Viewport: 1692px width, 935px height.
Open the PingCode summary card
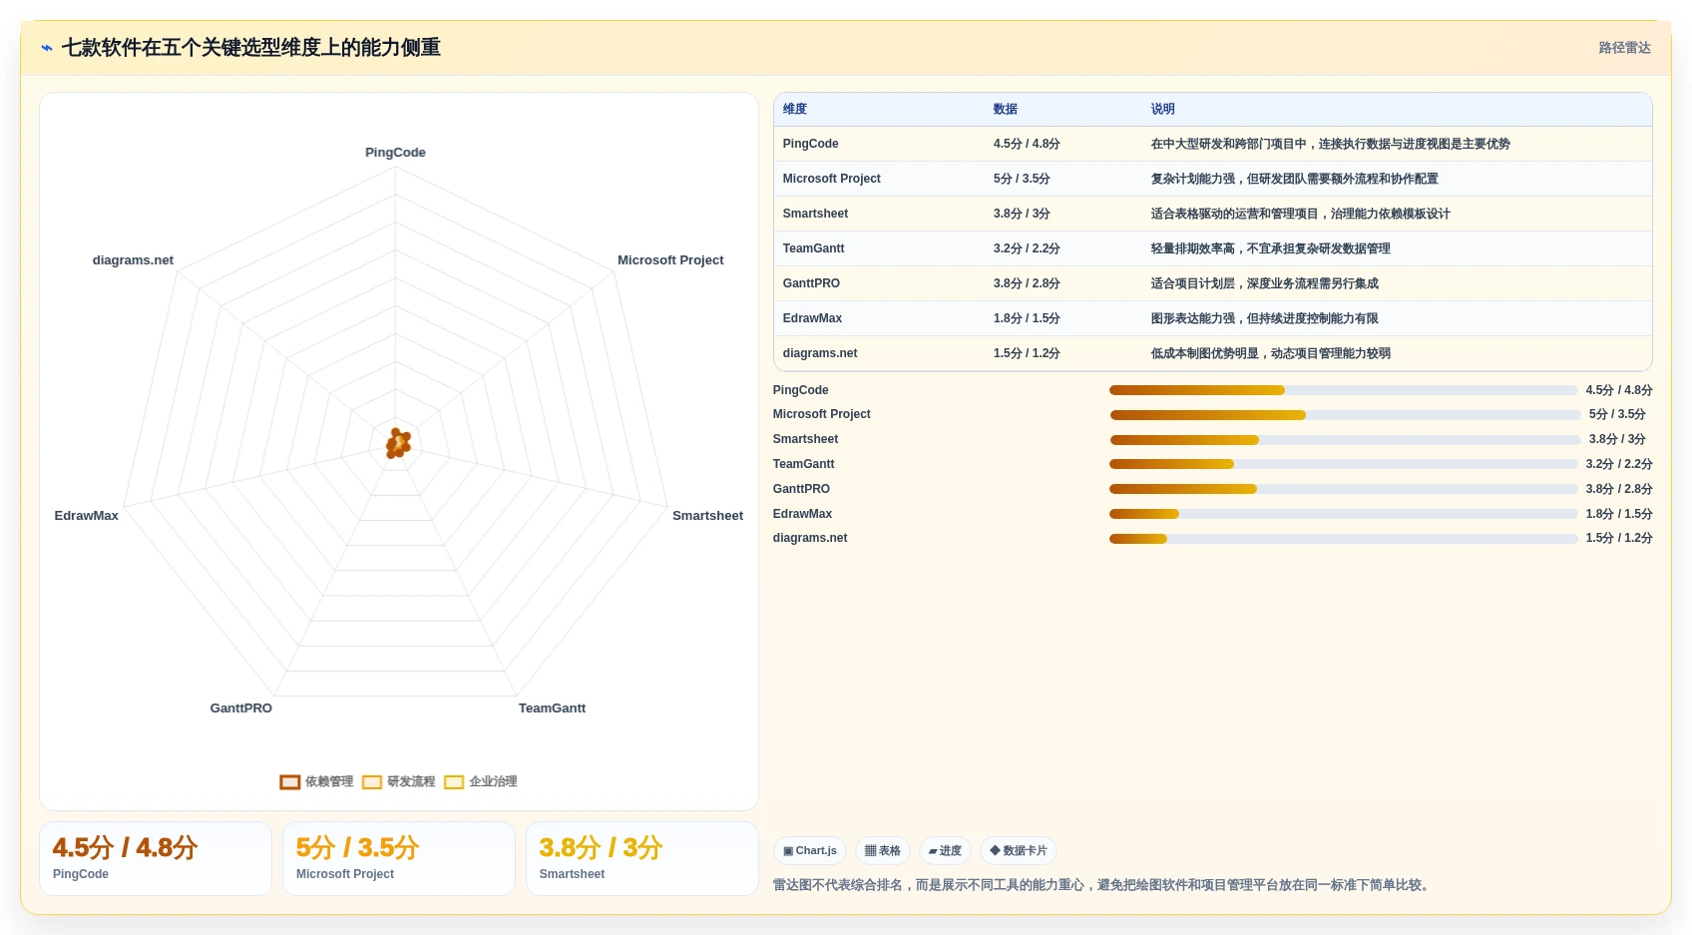coord(156,859)
